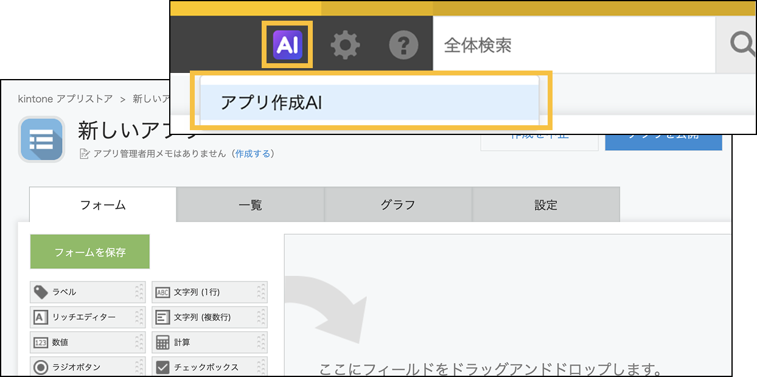Click the search magnifier icon
This screenshot has width=757, height=377.
[x=742, y=44]
